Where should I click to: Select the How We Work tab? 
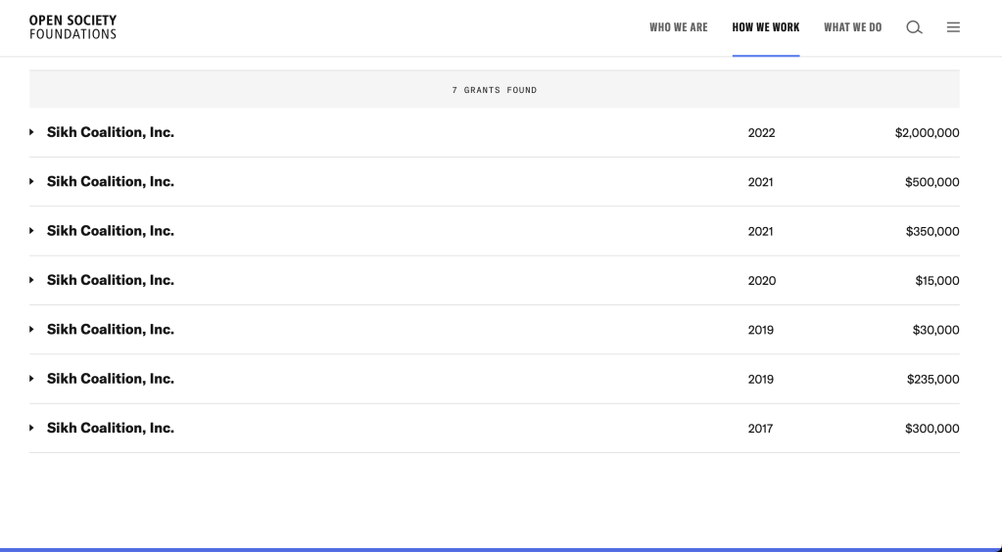tap(765, 27)
